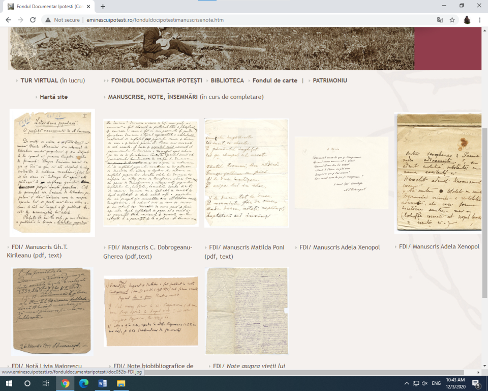Open the BIBLIOTECA menu item
This screenshot has width=488, height=391.
pos(227,80)
